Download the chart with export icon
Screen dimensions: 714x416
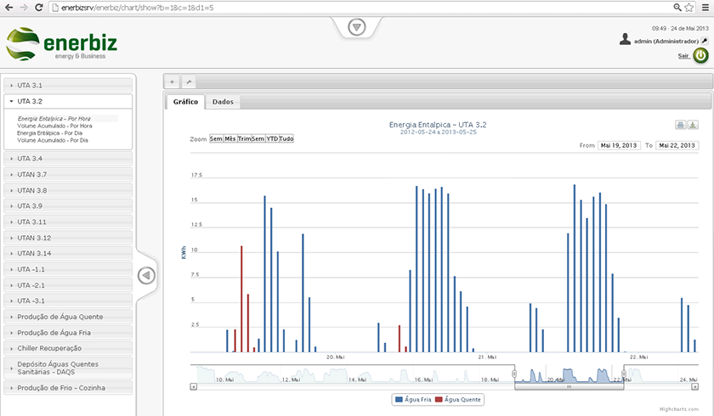[x=693, y=125]
